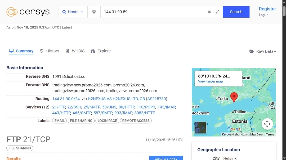This screenshot has width=286, height=160.
Task: Open the 21/FTP service link
Action: (59, 107)
